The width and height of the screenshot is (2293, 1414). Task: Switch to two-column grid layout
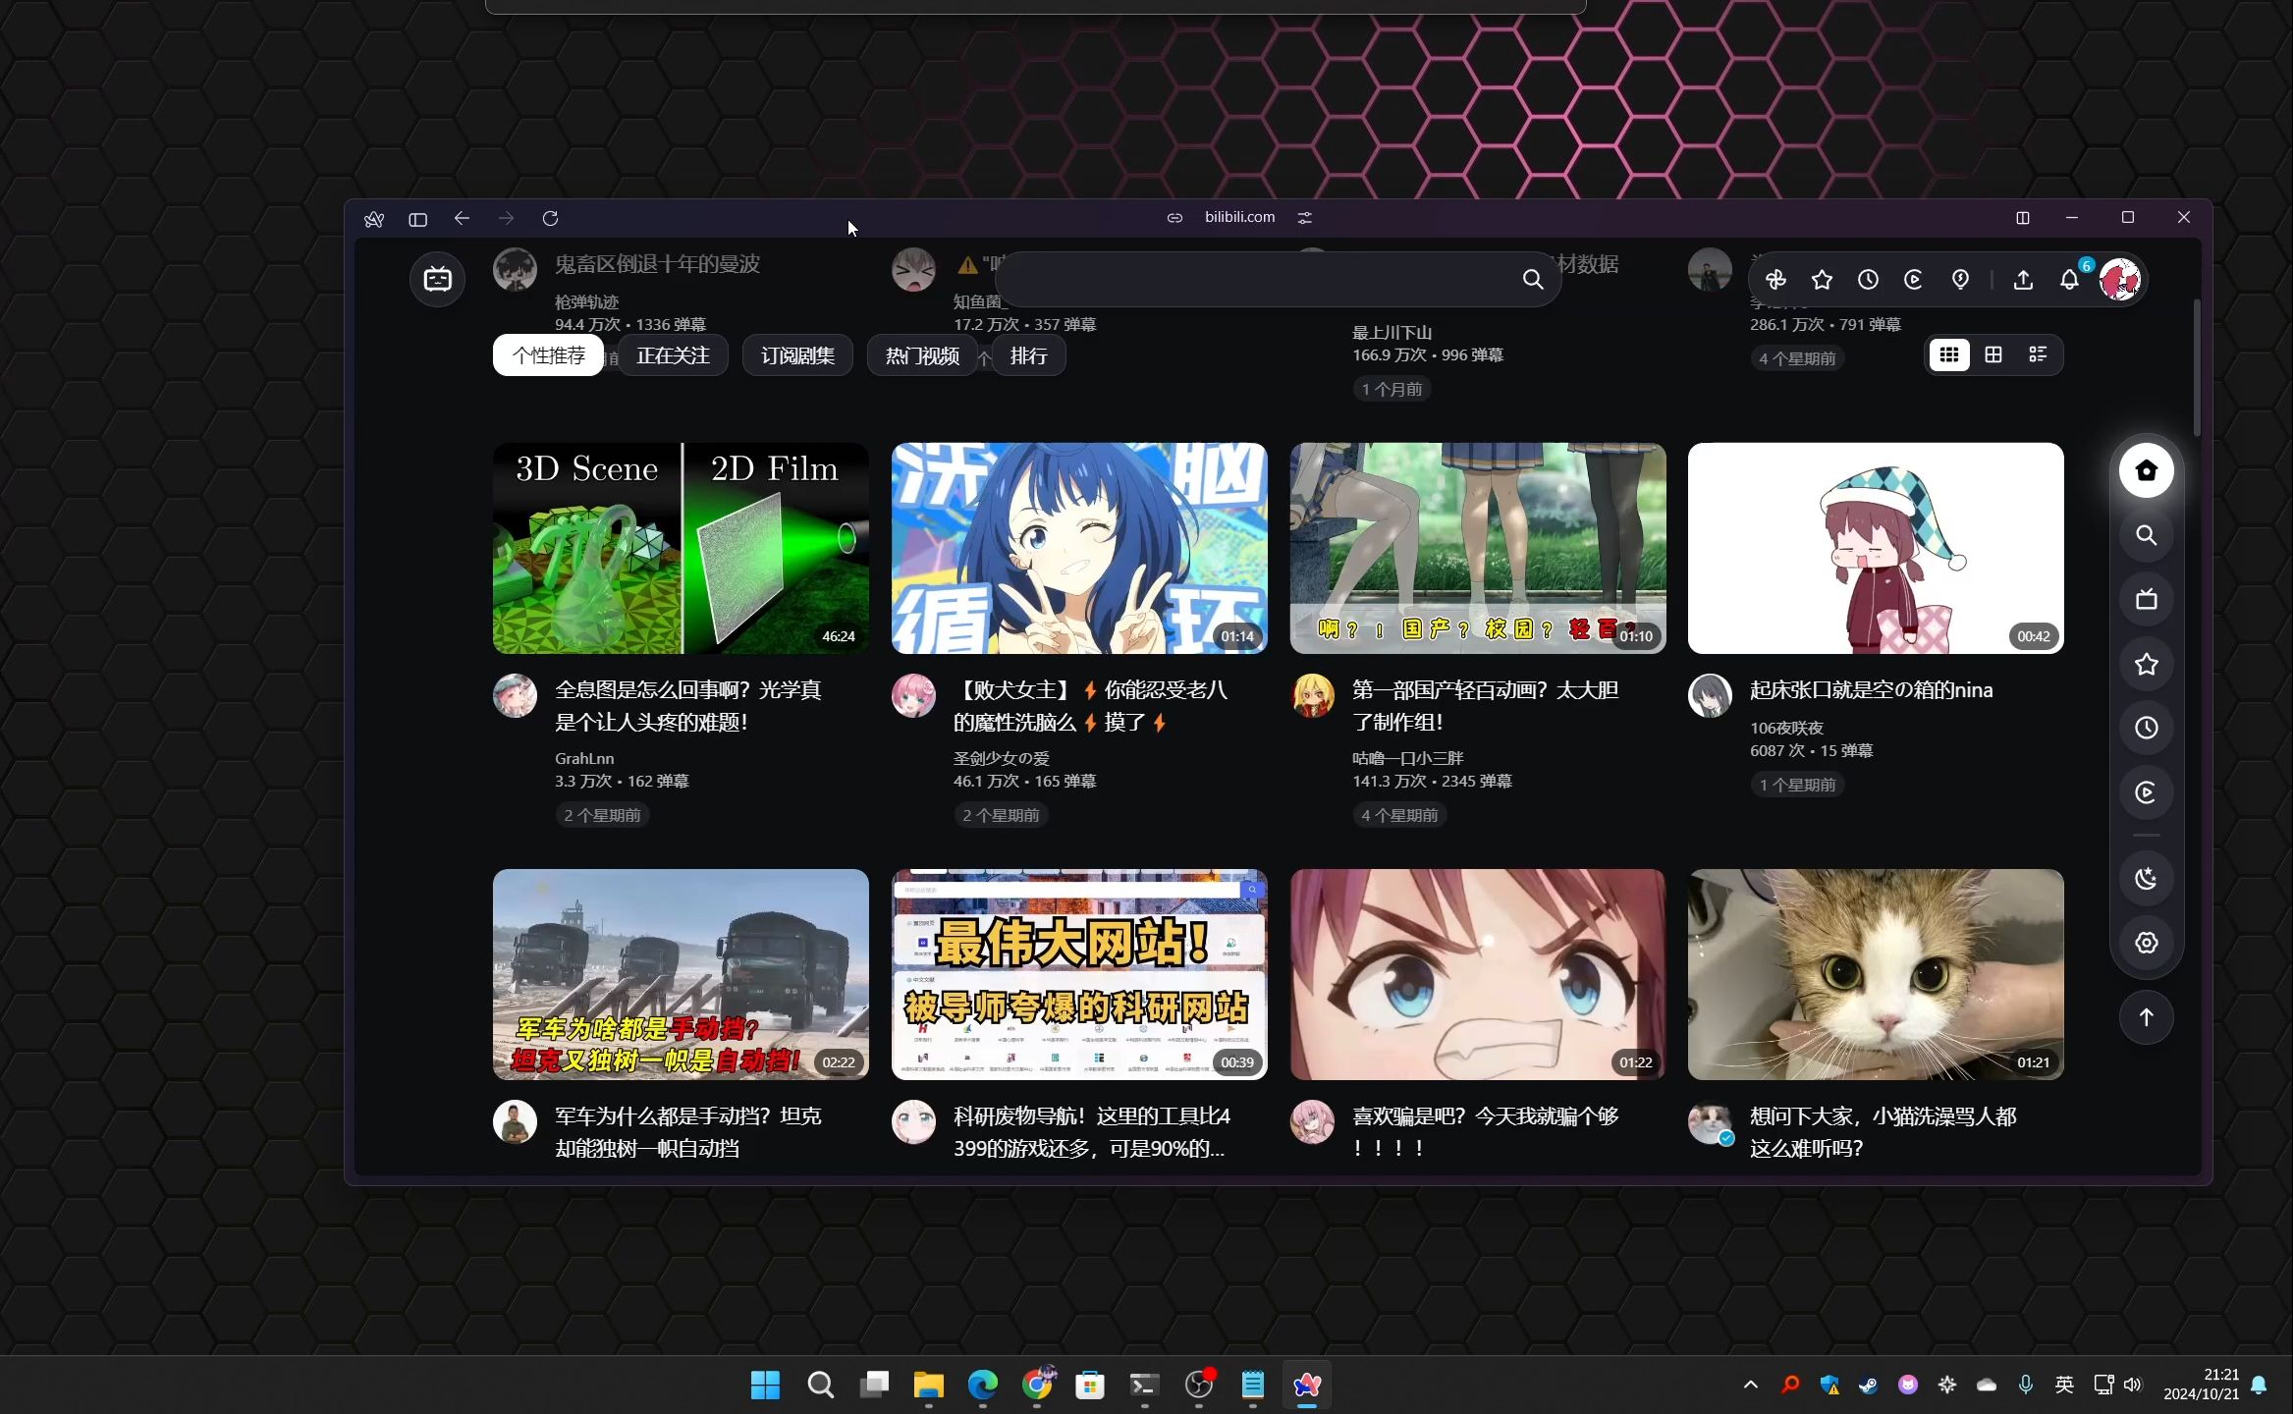(1993, 354)
